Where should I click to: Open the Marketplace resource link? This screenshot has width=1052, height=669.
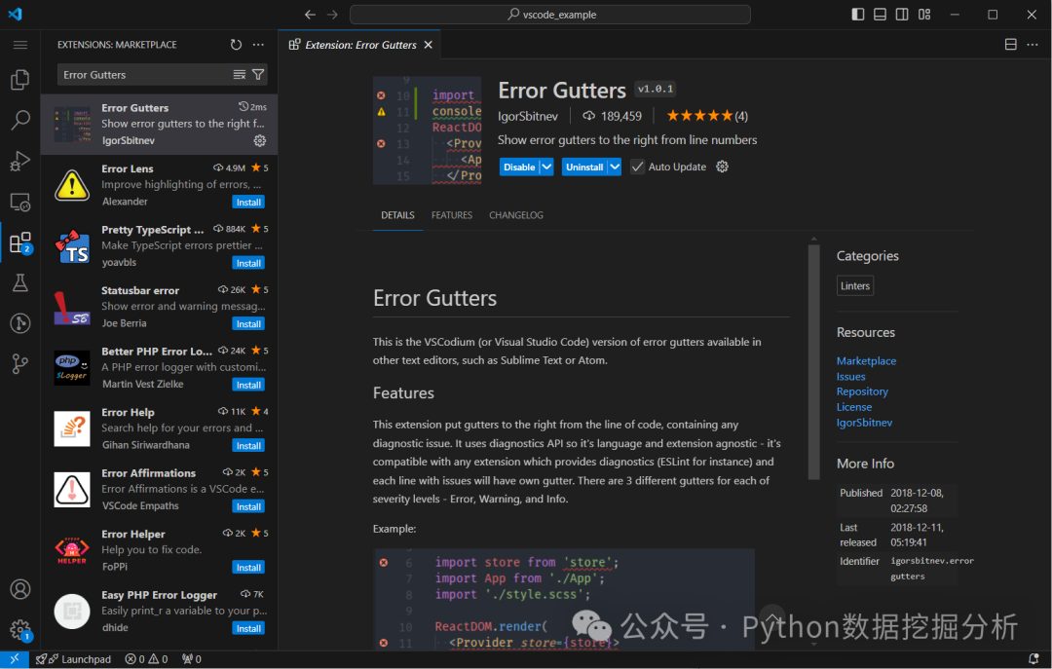pos(866,361)
